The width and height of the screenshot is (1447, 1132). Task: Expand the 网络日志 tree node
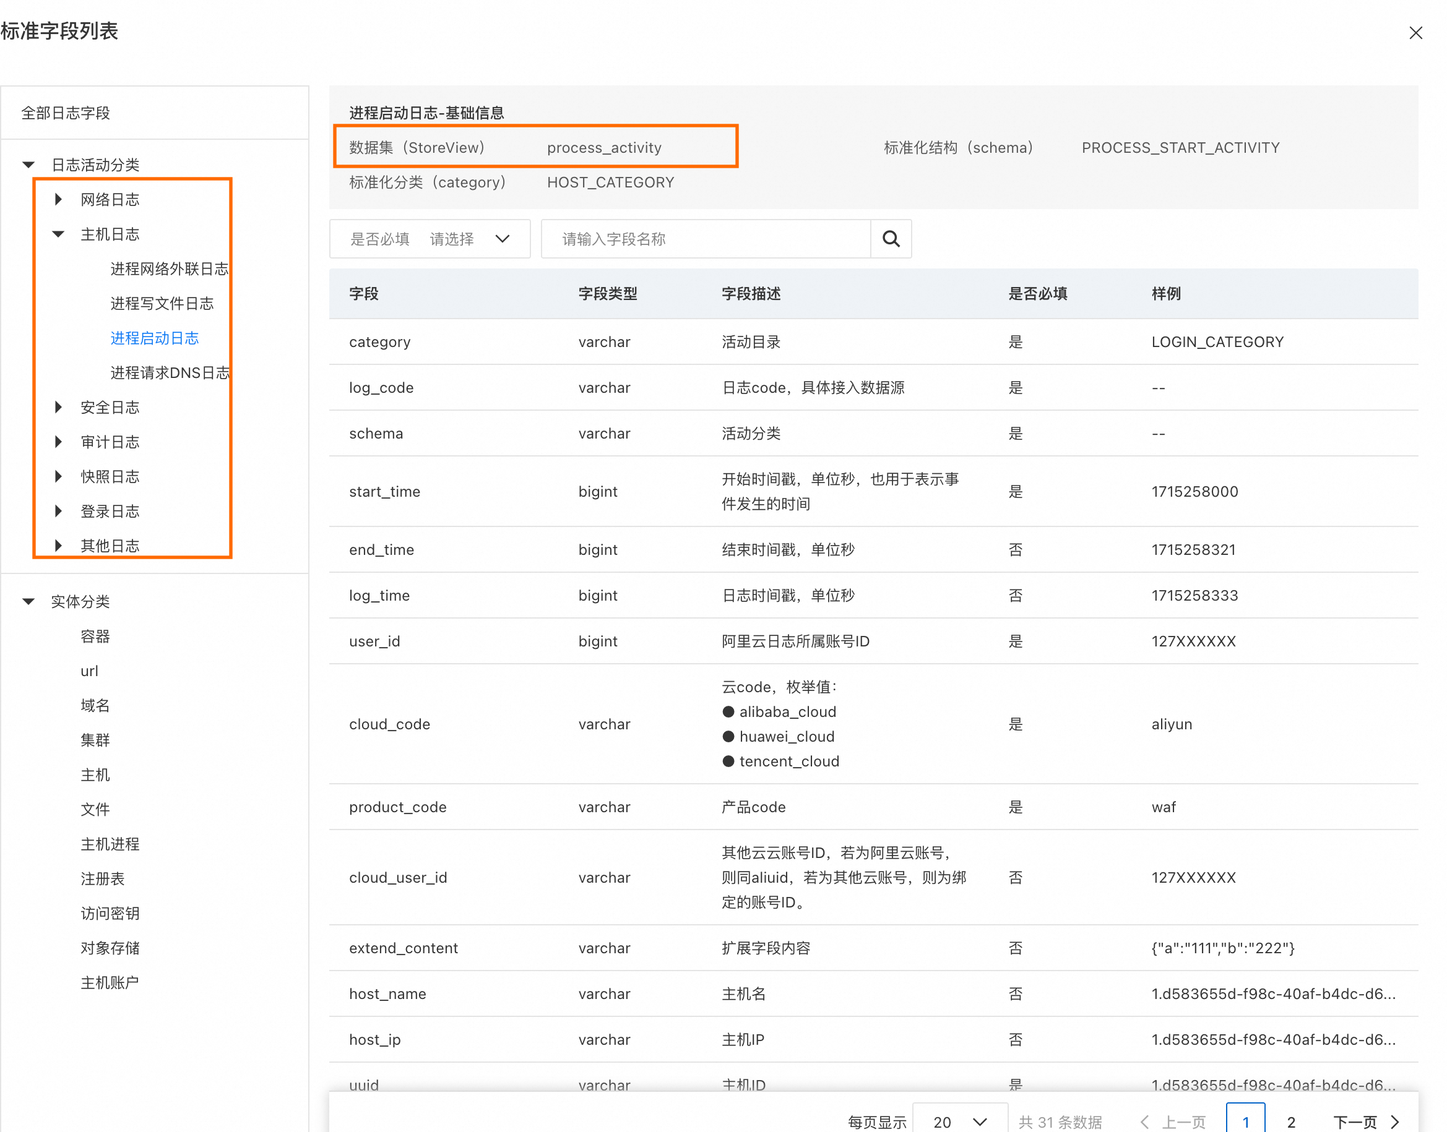tap(59, 199)
